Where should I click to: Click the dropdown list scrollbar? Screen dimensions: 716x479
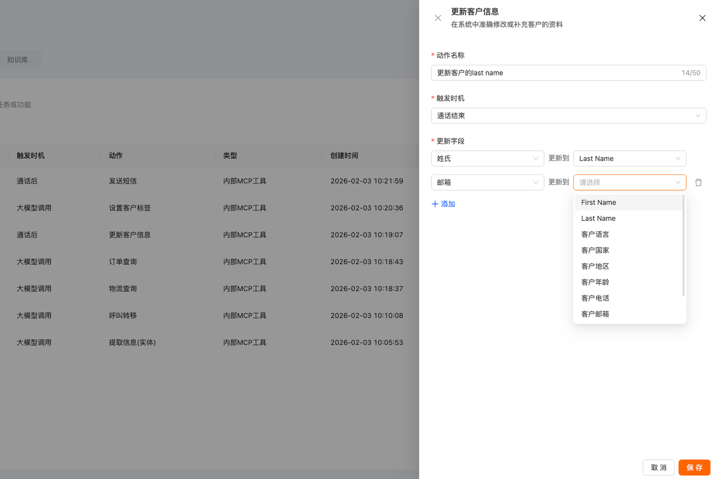[x=684, y=245]
